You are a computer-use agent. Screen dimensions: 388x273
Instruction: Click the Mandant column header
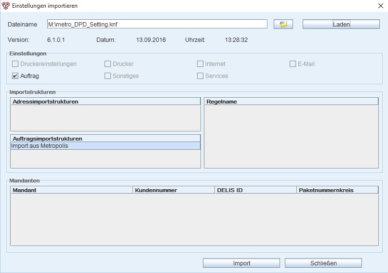pos(71,190)
